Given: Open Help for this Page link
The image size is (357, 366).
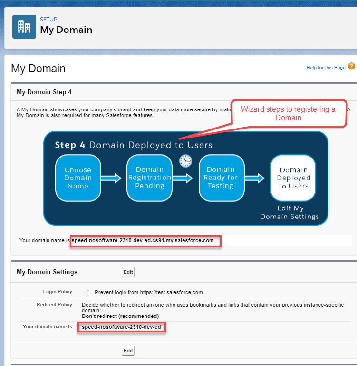Looking at the screenshot, I should click(326, 68).
